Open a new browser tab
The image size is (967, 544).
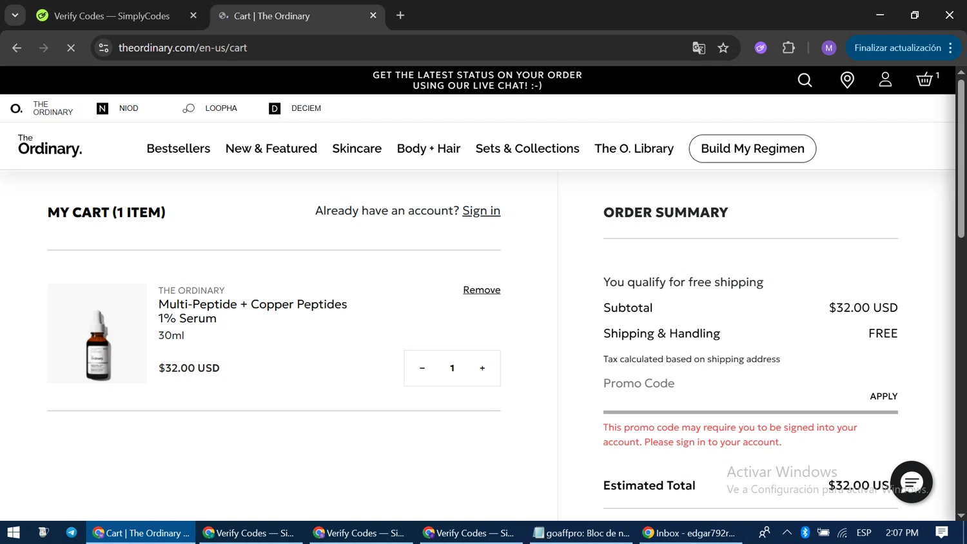(x=400, y=15)
